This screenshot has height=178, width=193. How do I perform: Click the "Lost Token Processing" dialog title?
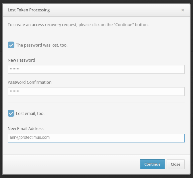tap(29, 10)
